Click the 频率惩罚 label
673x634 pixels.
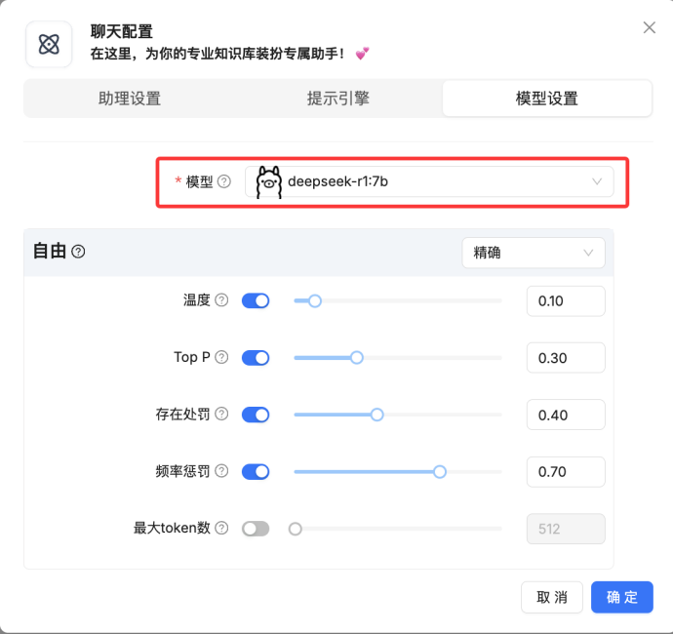(x=182, y=471)
